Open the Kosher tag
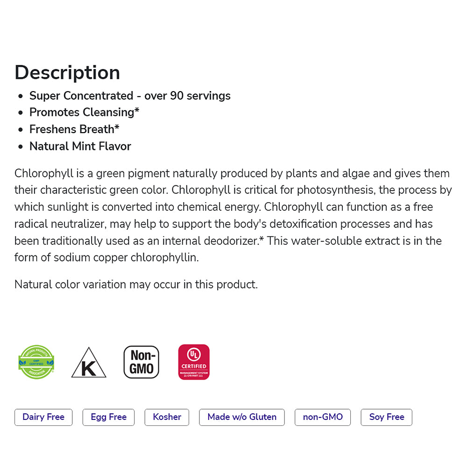 167,417
